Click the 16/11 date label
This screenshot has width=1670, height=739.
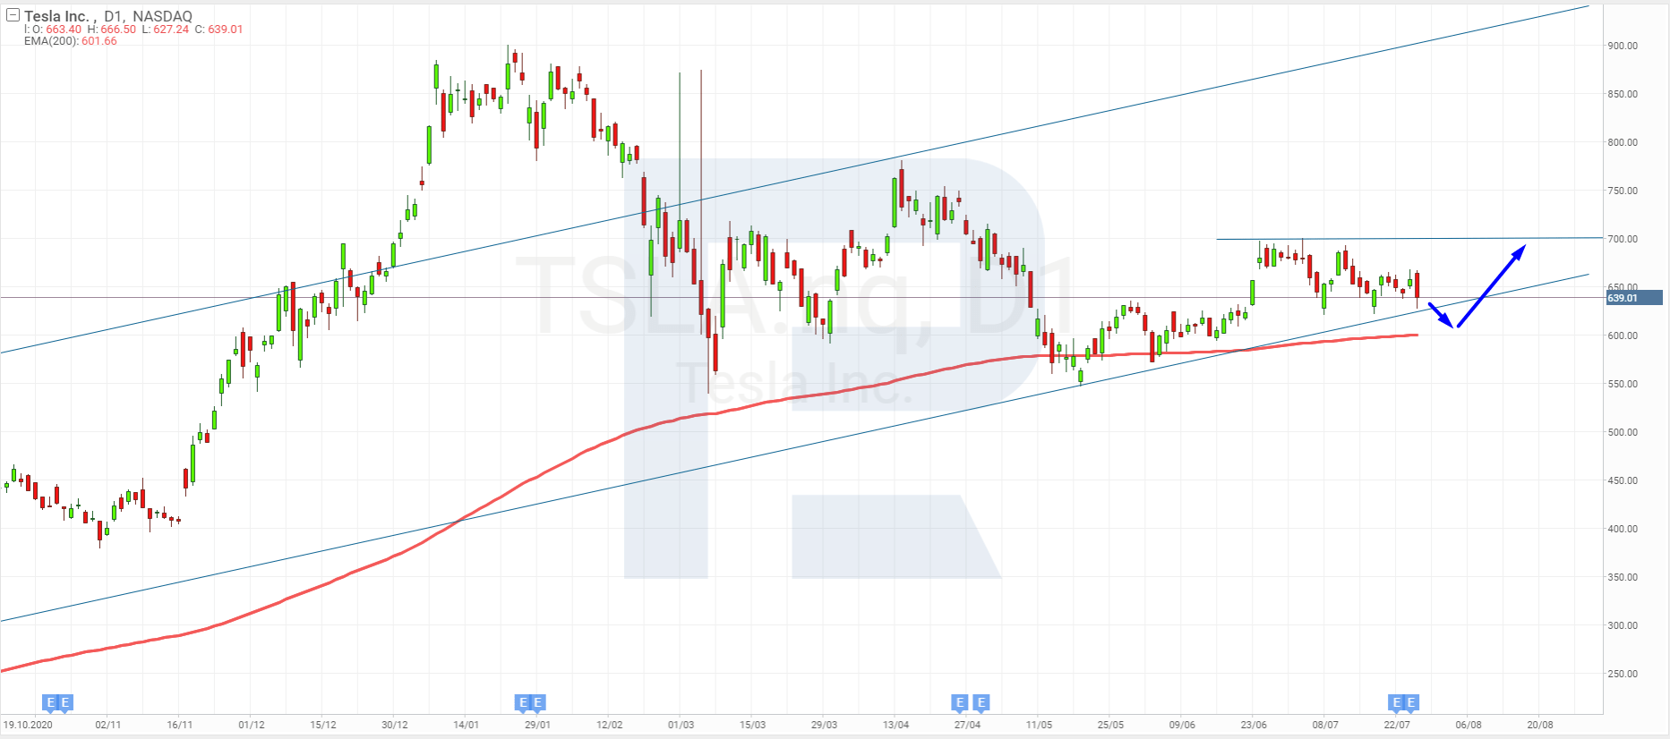179,725
